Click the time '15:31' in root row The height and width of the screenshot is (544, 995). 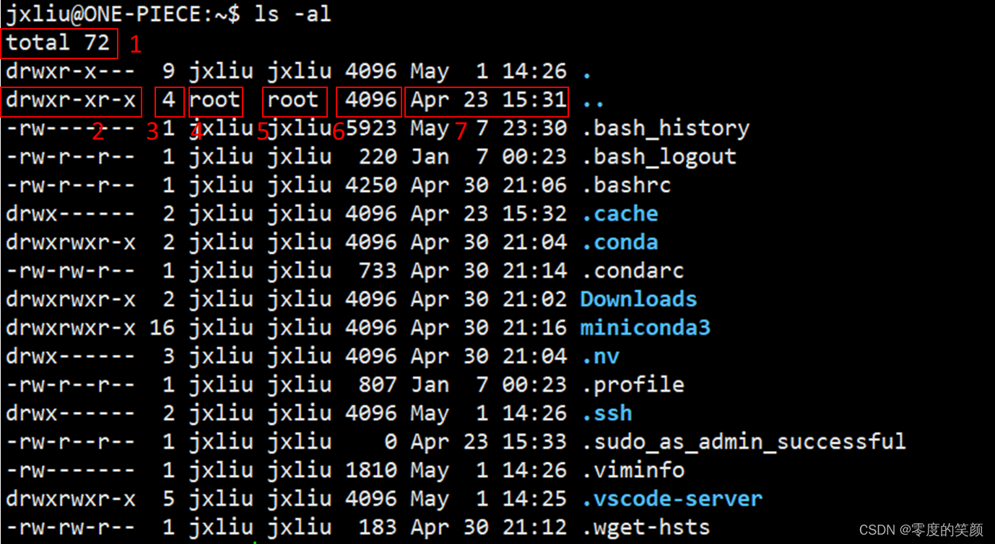pos(534,100)
